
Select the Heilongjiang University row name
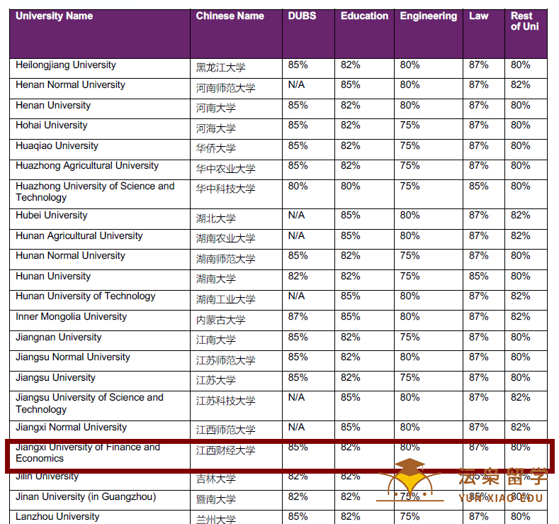click(x=66, y=65)
